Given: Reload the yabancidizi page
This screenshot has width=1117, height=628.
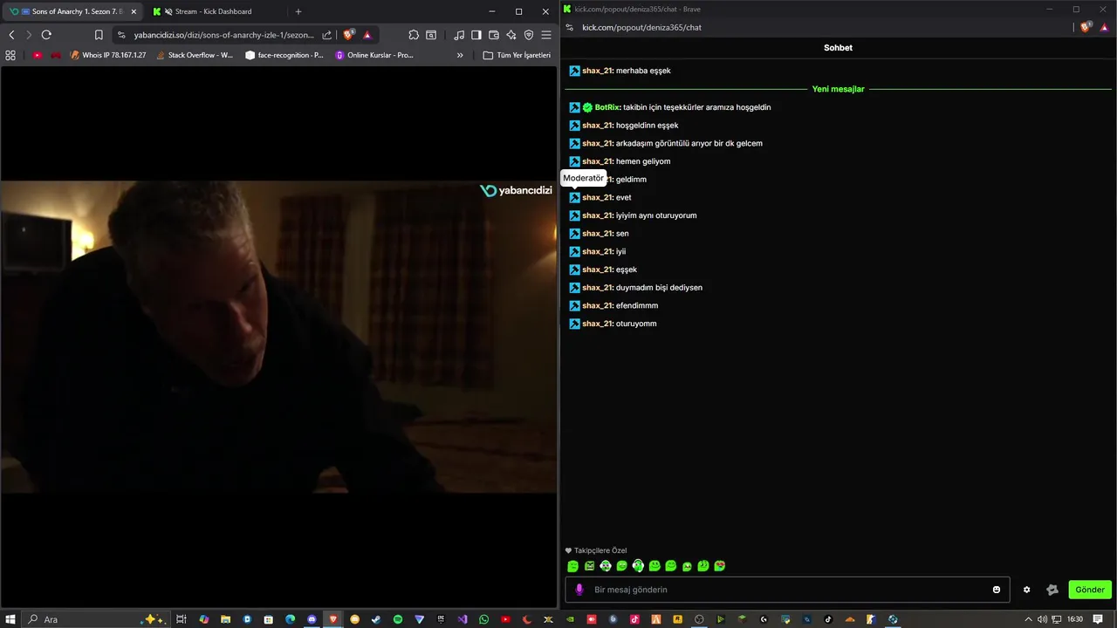Looking at the screenshot, I should pos(46,35).
